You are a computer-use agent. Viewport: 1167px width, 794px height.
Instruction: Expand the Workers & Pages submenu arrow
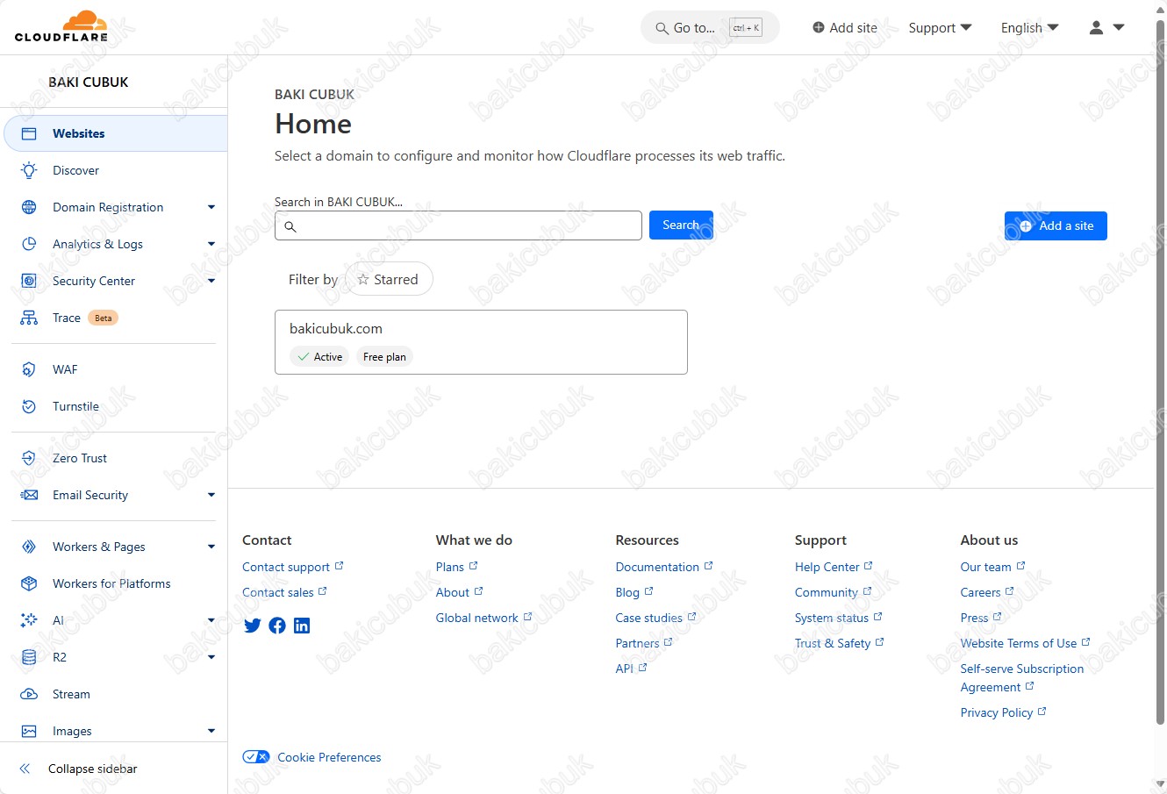click(211, 547)
